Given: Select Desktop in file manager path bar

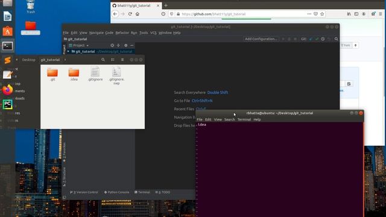Looking at the screenshot, I should 28,60.
